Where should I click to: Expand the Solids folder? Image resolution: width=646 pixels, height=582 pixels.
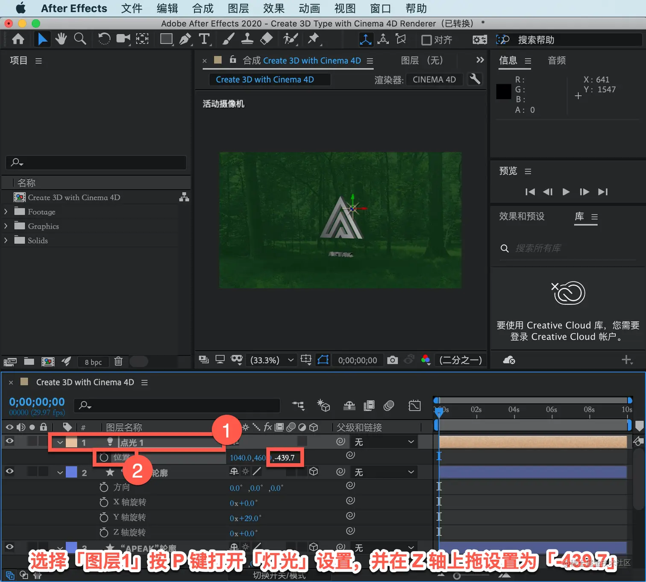[6, 240]
